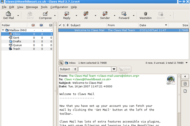Click the Clear search button
Viewport: 190px width, 126px height.
tap(125, 69)
